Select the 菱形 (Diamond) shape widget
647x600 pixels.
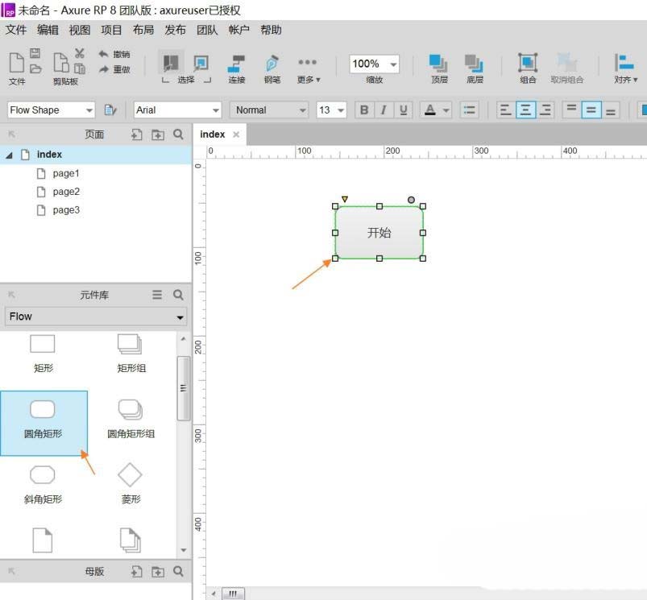pos(131,482)
